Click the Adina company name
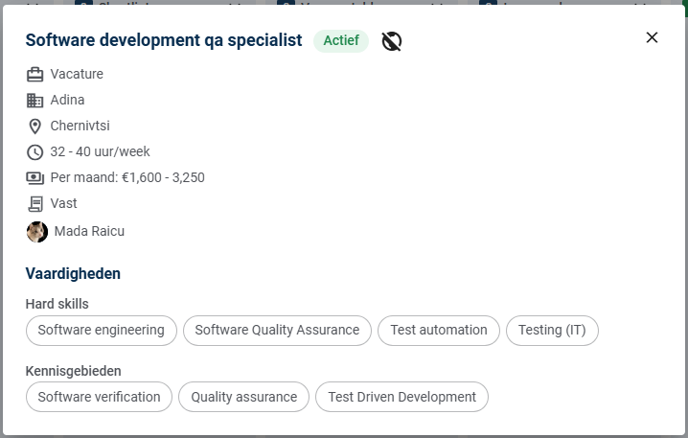 pos(67,100)
